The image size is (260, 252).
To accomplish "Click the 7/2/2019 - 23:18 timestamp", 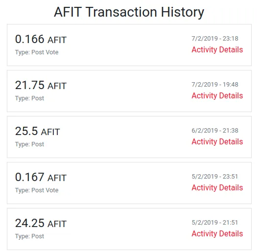I will 215,39.
